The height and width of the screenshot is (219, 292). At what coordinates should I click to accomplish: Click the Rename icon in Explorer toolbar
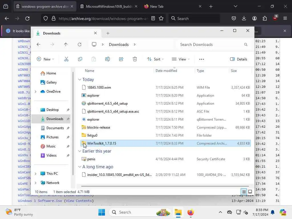click(x=108, y=59)
